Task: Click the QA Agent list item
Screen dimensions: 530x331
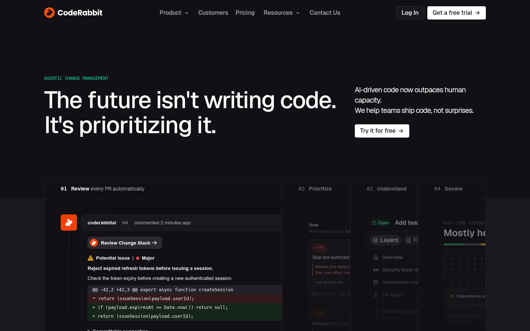Action: coord(393,295)
